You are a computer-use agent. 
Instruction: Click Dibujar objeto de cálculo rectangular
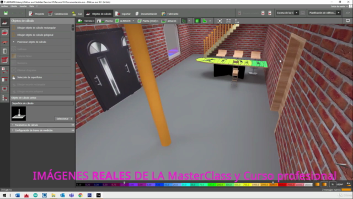[x=41, y=28]
